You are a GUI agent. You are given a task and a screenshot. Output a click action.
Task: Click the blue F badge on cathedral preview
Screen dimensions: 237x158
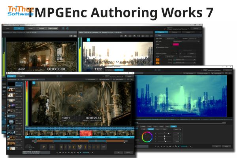click(x=34, y=83)
